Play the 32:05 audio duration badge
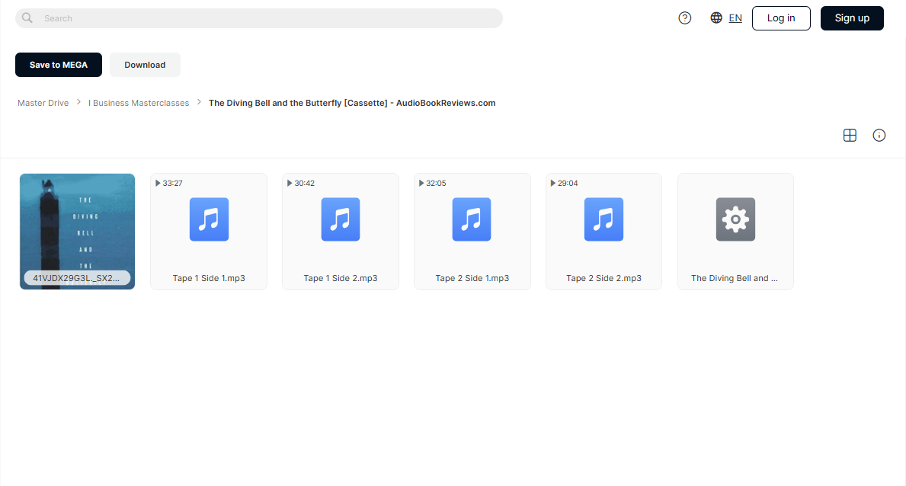This screenshot has width=906, height=486. (x=432, y=183)
